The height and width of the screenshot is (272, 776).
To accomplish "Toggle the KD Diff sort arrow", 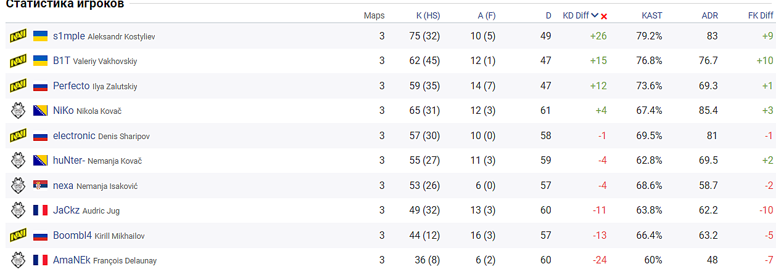I will coord(595,16).
